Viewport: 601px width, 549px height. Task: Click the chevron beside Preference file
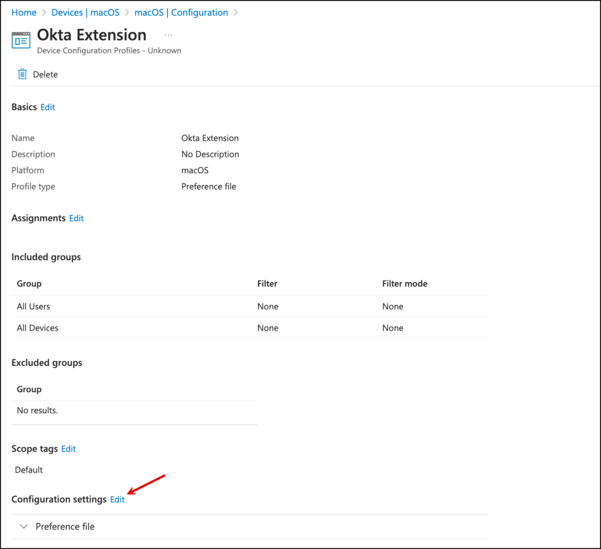click(23, 527)
